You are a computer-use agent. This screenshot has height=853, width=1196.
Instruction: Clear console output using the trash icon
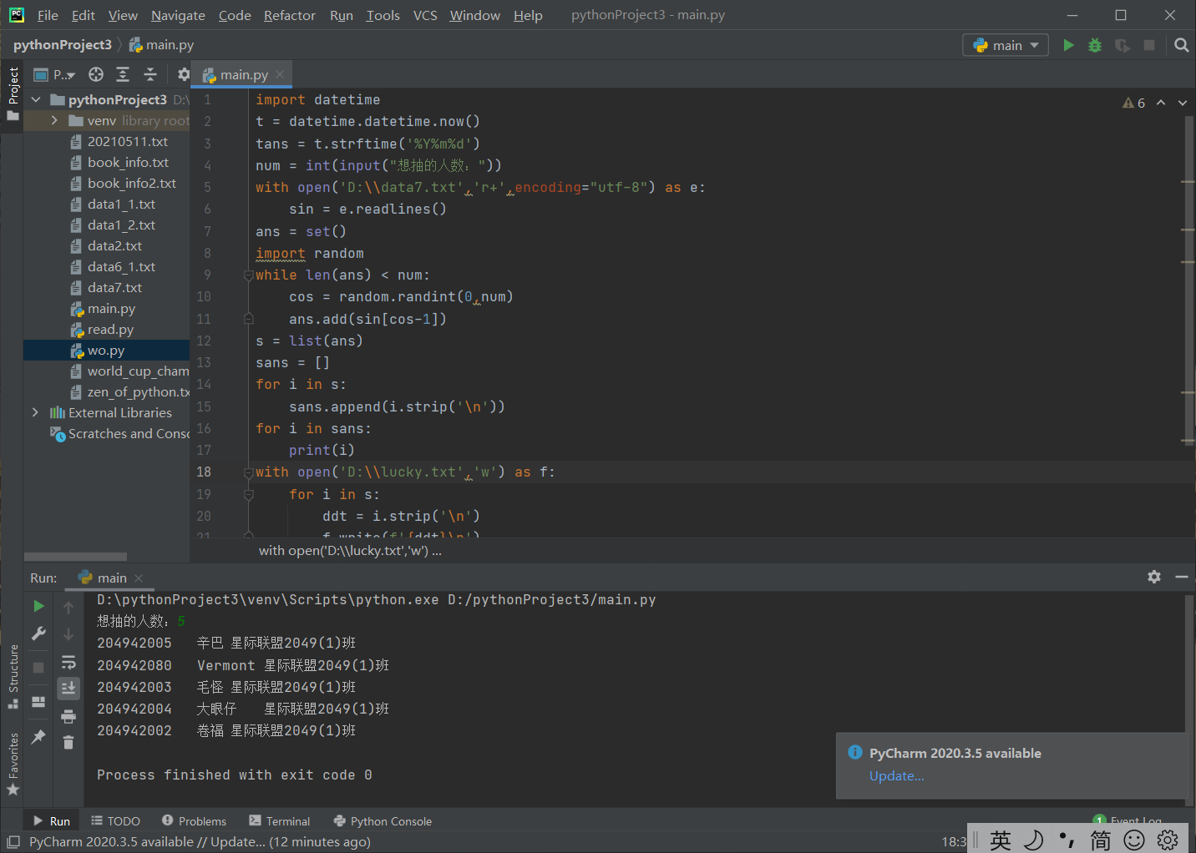(x=68, y=742)
